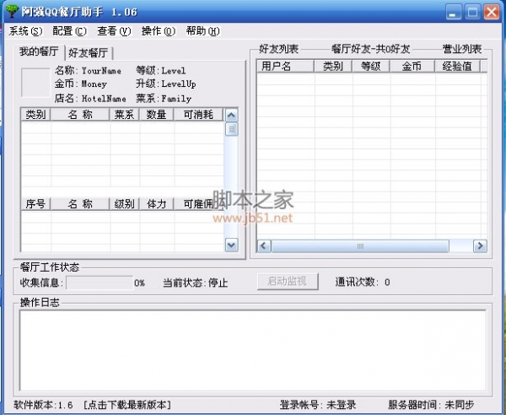This screenshot has height=415, width=506.
Task: Click the 点击下载最新版本 link
Action: tap(127, 405)
